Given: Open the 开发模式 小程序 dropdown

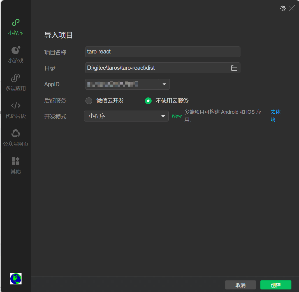Looking at the screenshot, I should click(126, 116).
